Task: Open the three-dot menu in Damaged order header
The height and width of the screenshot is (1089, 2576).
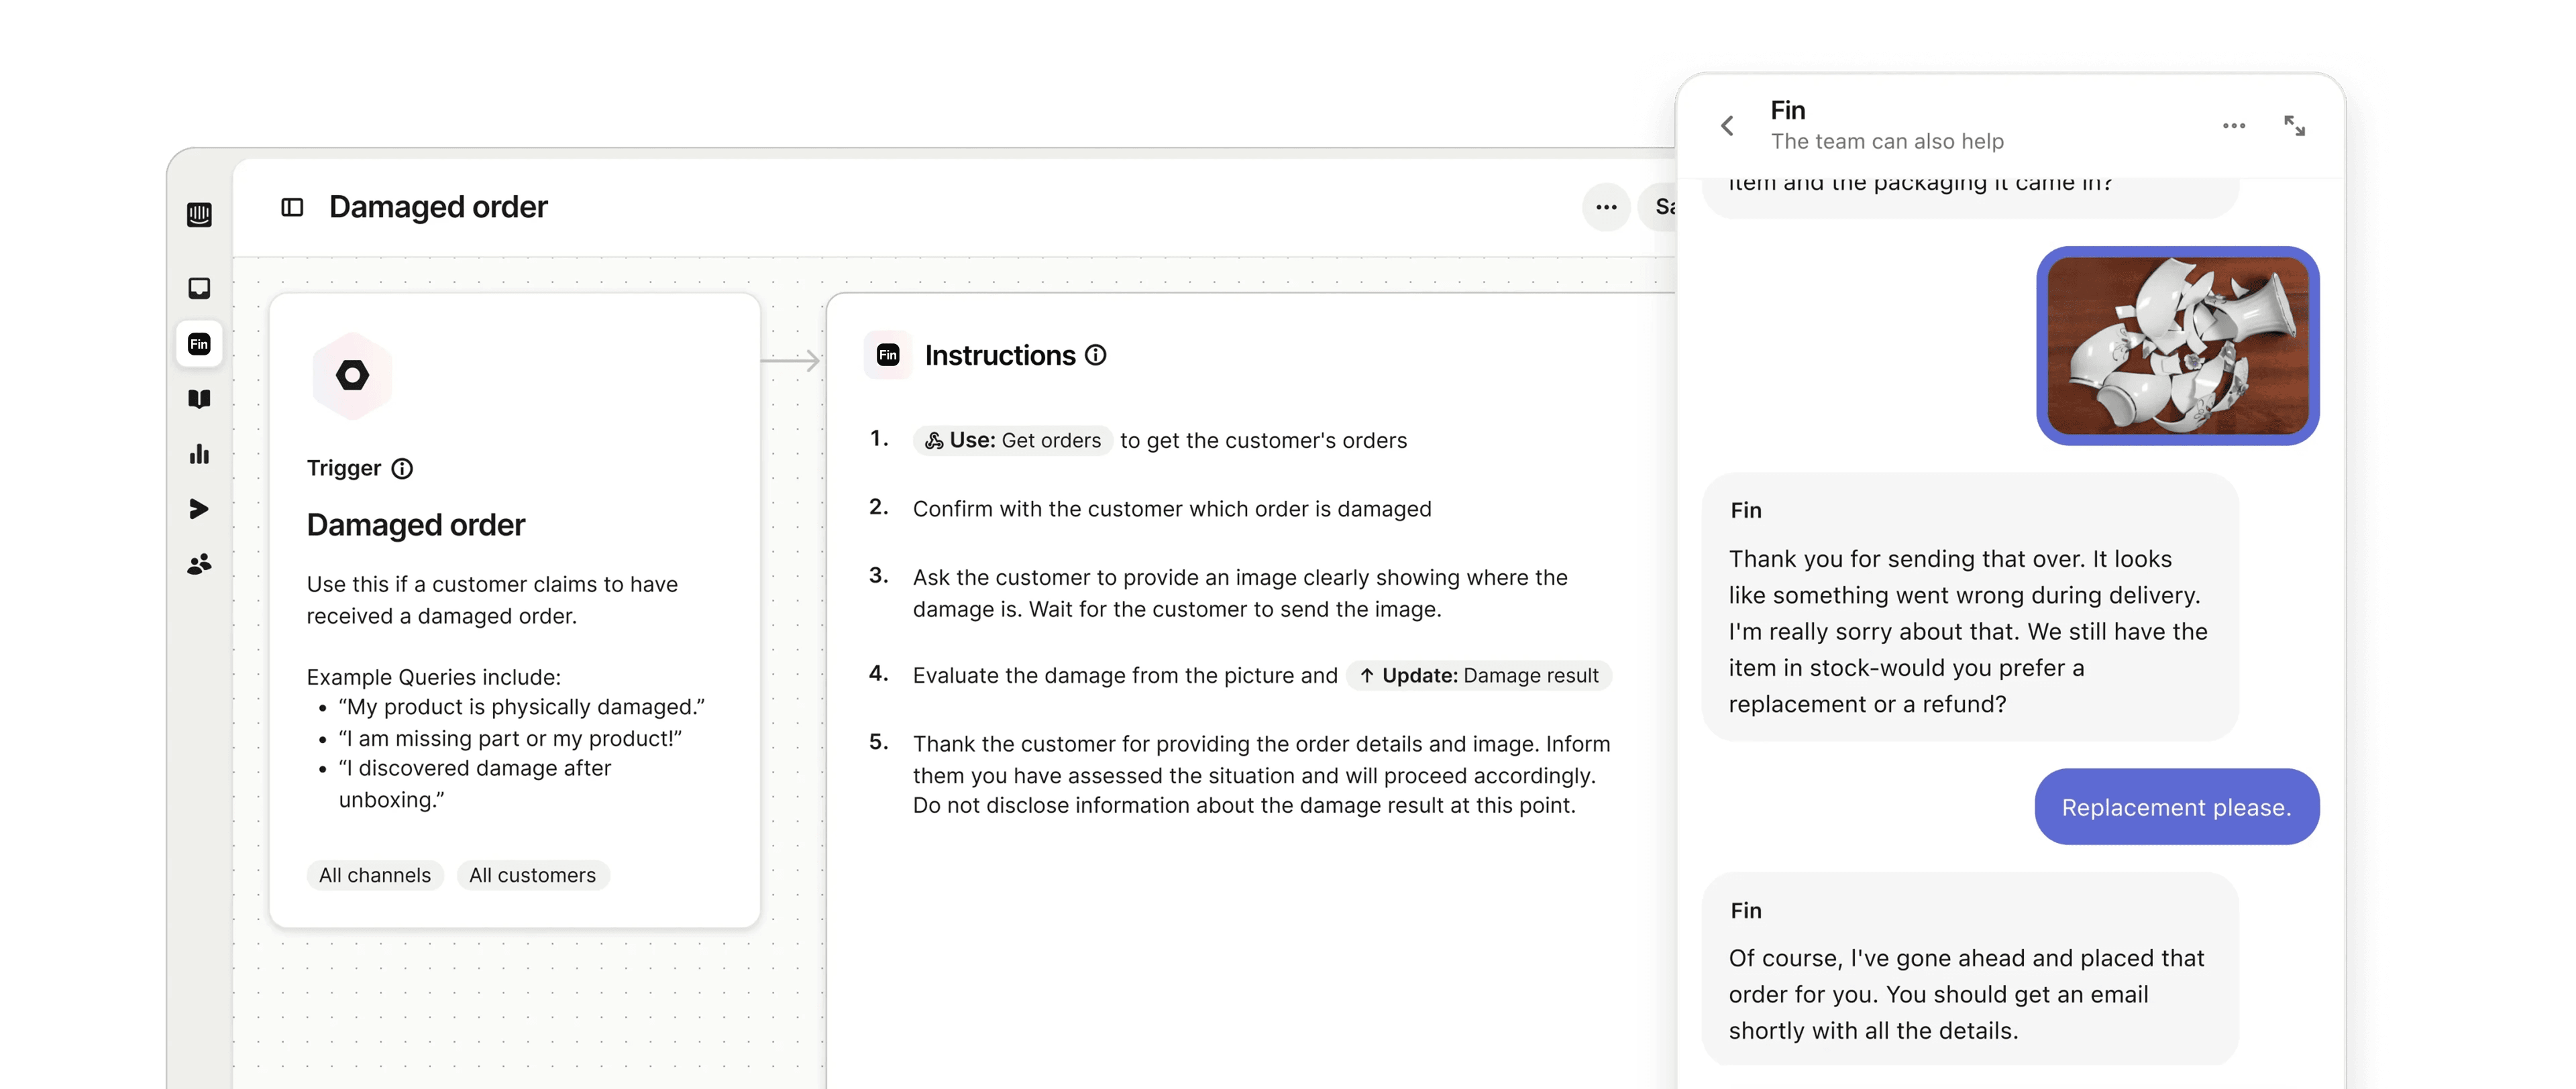Action: (1606, 207)
